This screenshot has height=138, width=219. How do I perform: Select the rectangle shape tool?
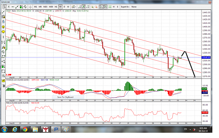pos(3,71)
